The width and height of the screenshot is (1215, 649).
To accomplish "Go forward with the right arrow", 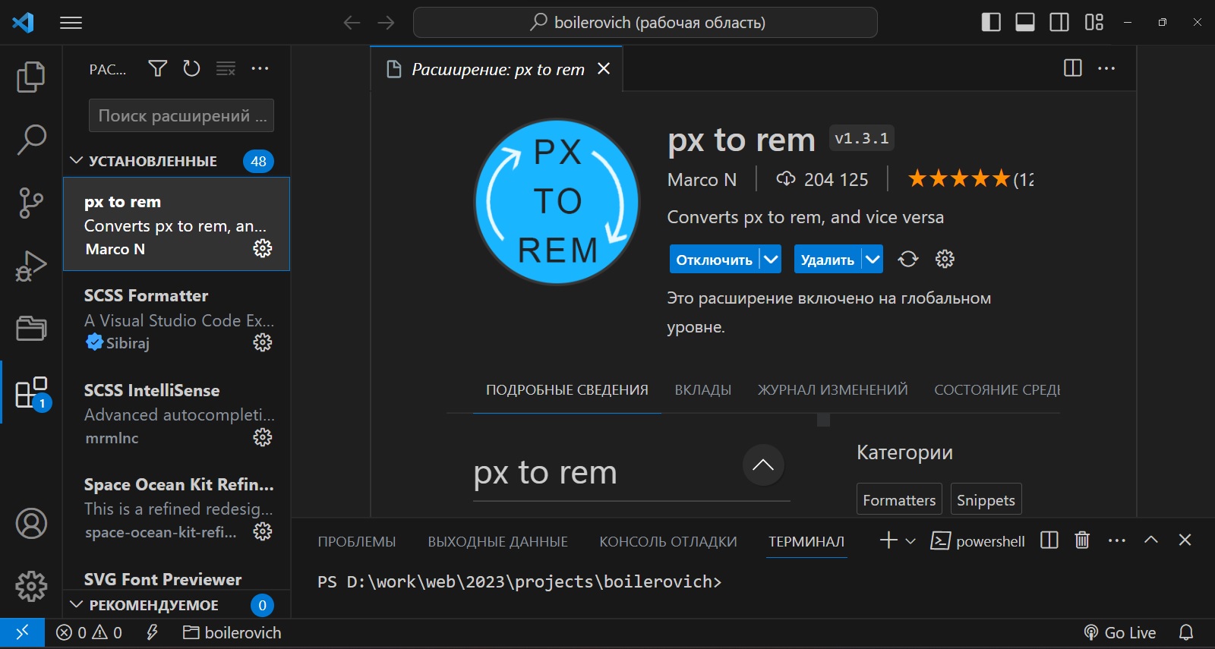I will [386, 23].
